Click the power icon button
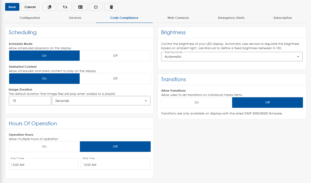 point(96,7)
